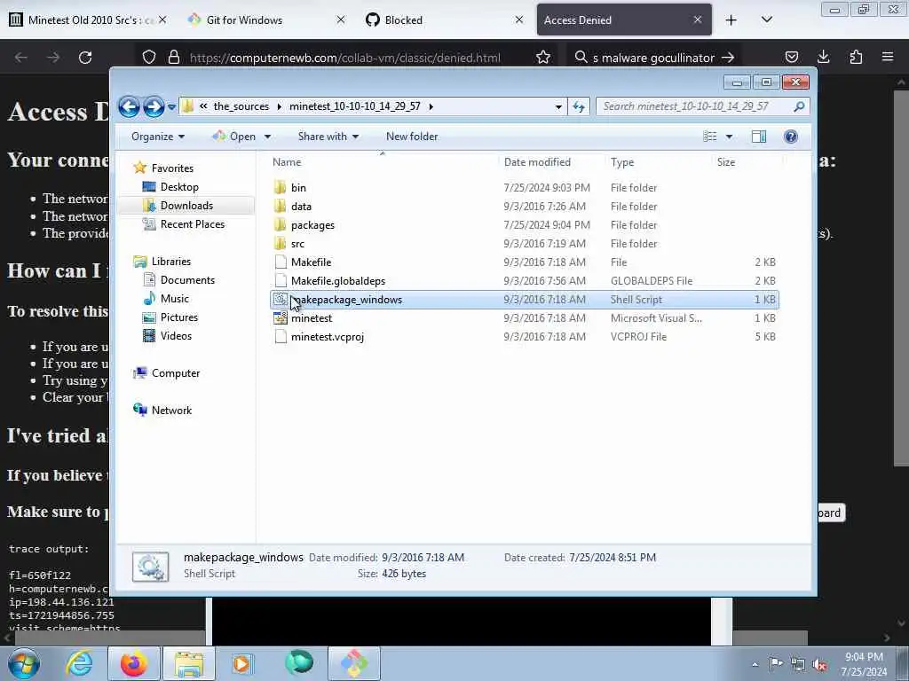Expand breadcrumb arrow after minetest_10-10-10_14_29_57
Viewport: 909px width, 681px height.
point(431,106)
